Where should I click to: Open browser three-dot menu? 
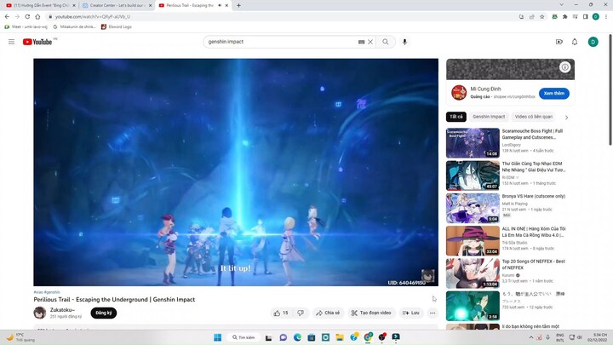click(x=606, y=17)
